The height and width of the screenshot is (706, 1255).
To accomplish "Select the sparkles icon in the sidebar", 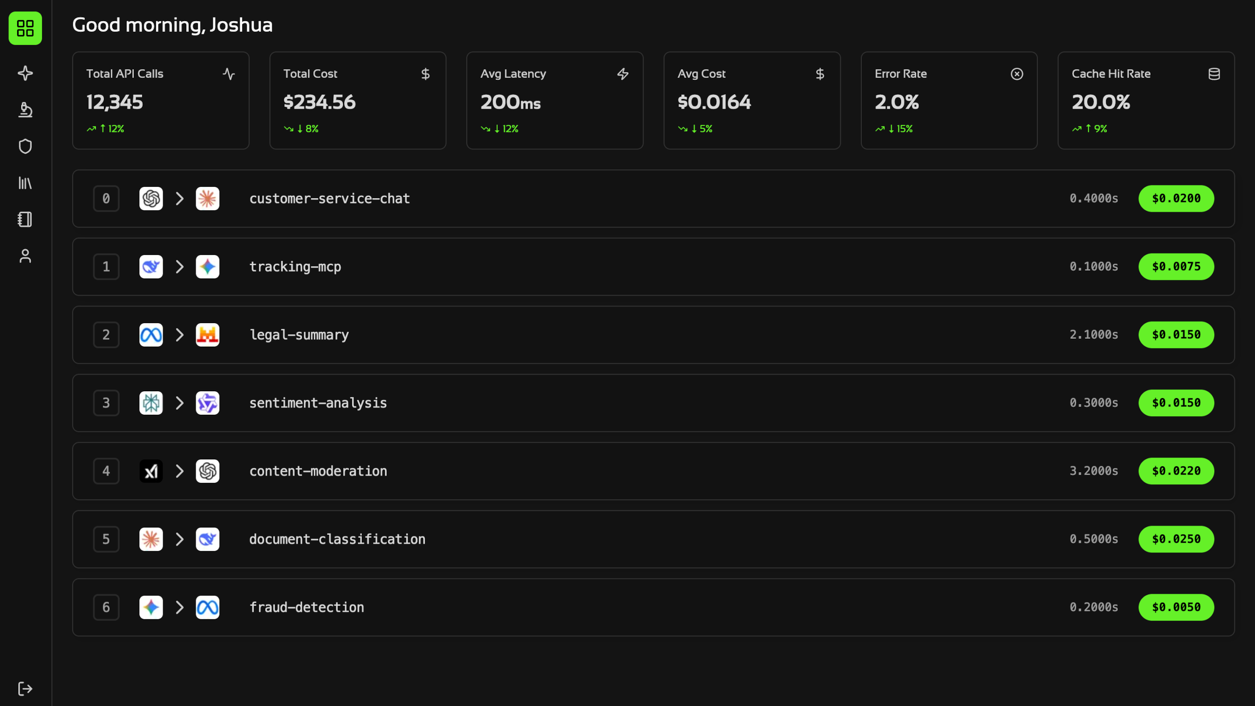I will point(25,73).
